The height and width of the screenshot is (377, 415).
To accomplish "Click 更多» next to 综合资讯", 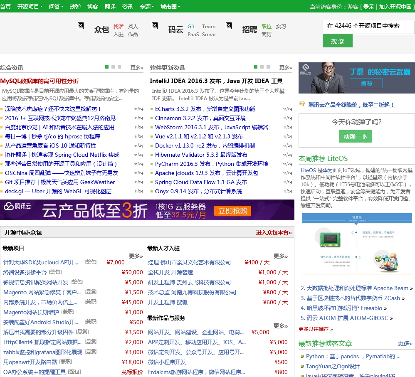I will click(x=136, y=67).
